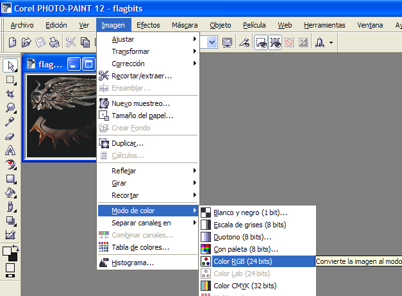The width and height of the screenshot is (402, 296).
Task: Click the Print icon
Action: pyautogui.click(x=54, y=42)
